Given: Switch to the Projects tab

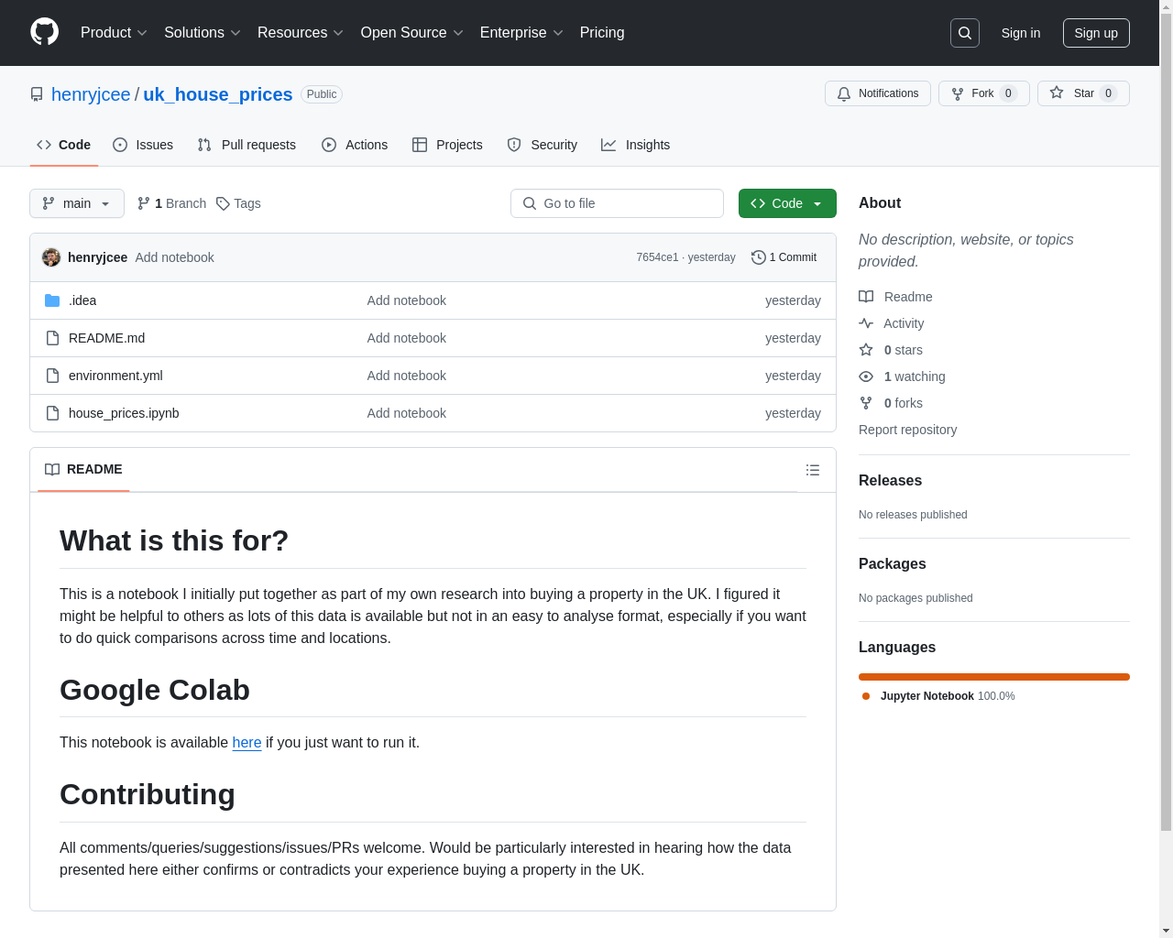Looking at the screenshot, I should tap(447, 145).
